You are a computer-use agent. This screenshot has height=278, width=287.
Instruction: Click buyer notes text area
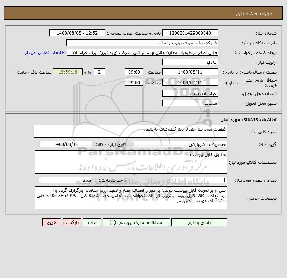pyautogui.click(x=131, y=198)
